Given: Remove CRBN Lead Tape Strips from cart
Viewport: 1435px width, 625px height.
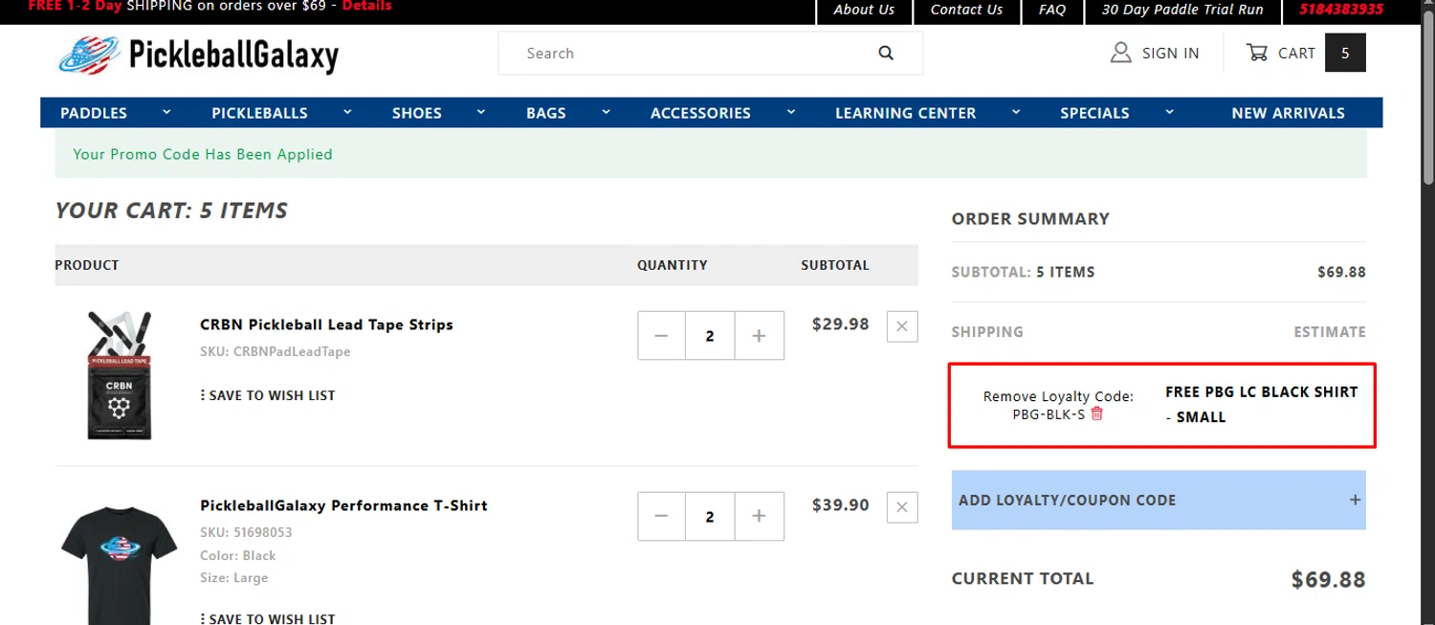Looking at the screenshot, I should pos(902,326).
